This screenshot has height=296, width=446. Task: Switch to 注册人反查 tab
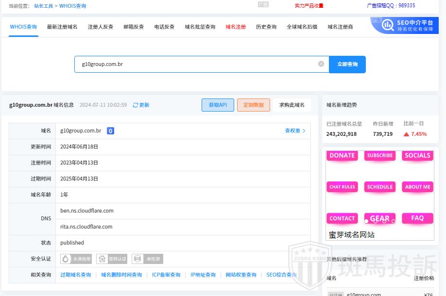pos(101,27)
